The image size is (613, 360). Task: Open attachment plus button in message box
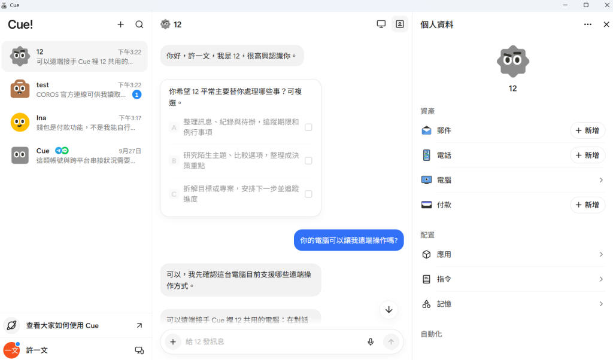(x=173, y=341)
